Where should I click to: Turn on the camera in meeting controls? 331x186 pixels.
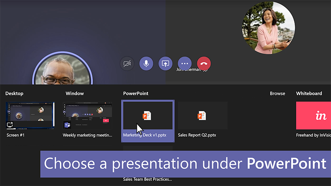(x=127, y=64)
